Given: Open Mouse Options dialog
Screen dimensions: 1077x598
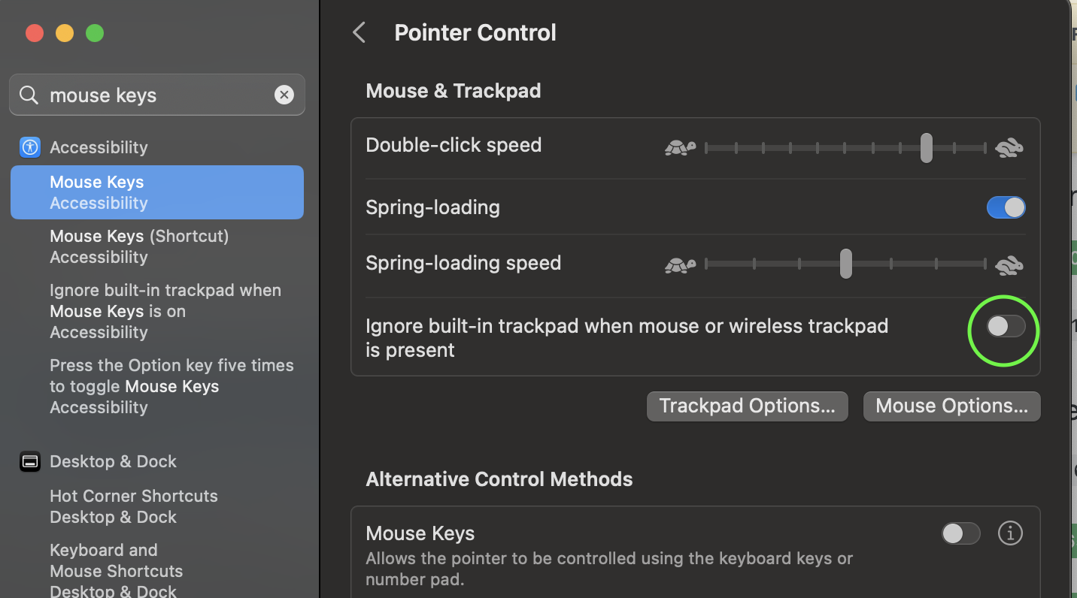Looking at the screenshot, I should click(x=951, y=406).
